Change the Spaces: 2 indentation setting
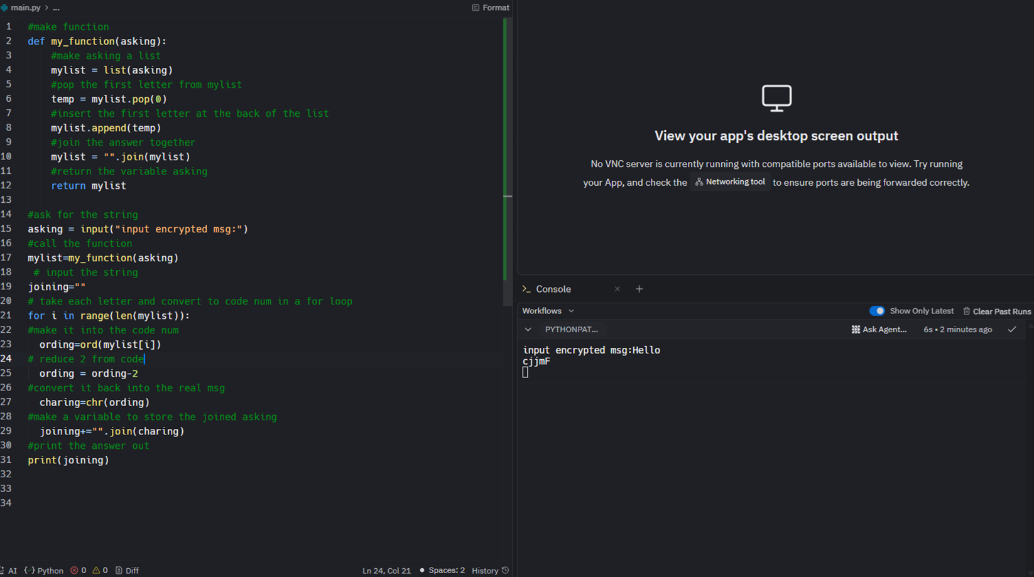Viewport: 1034px width, 577px height. [x=442, y=570]
